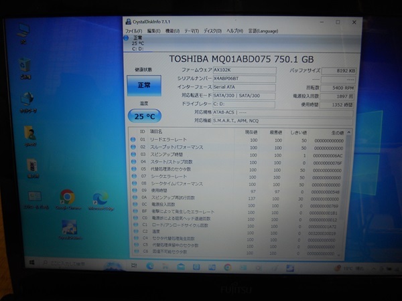Click the CrystalDiskInfo desktop shortcut
This screenshot has height=301, width=402.
click(70, 229)
